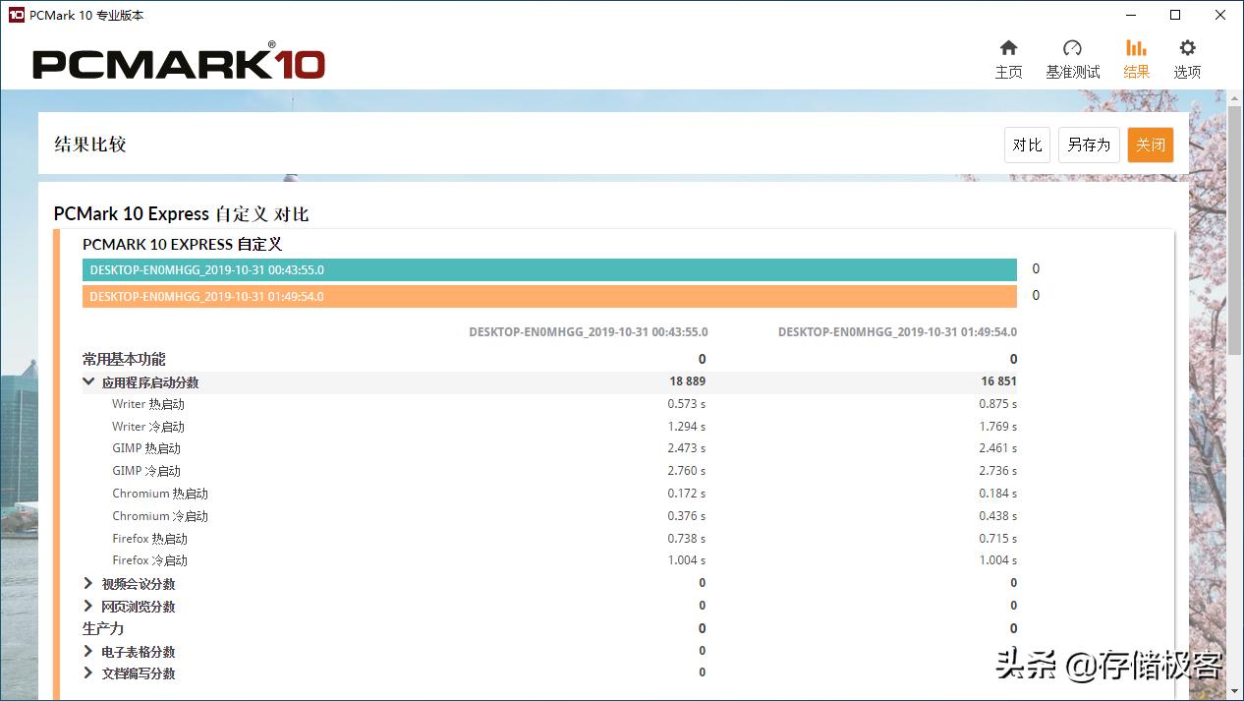
Task: Click the 生产力 group heading
Action: point(103,628)
